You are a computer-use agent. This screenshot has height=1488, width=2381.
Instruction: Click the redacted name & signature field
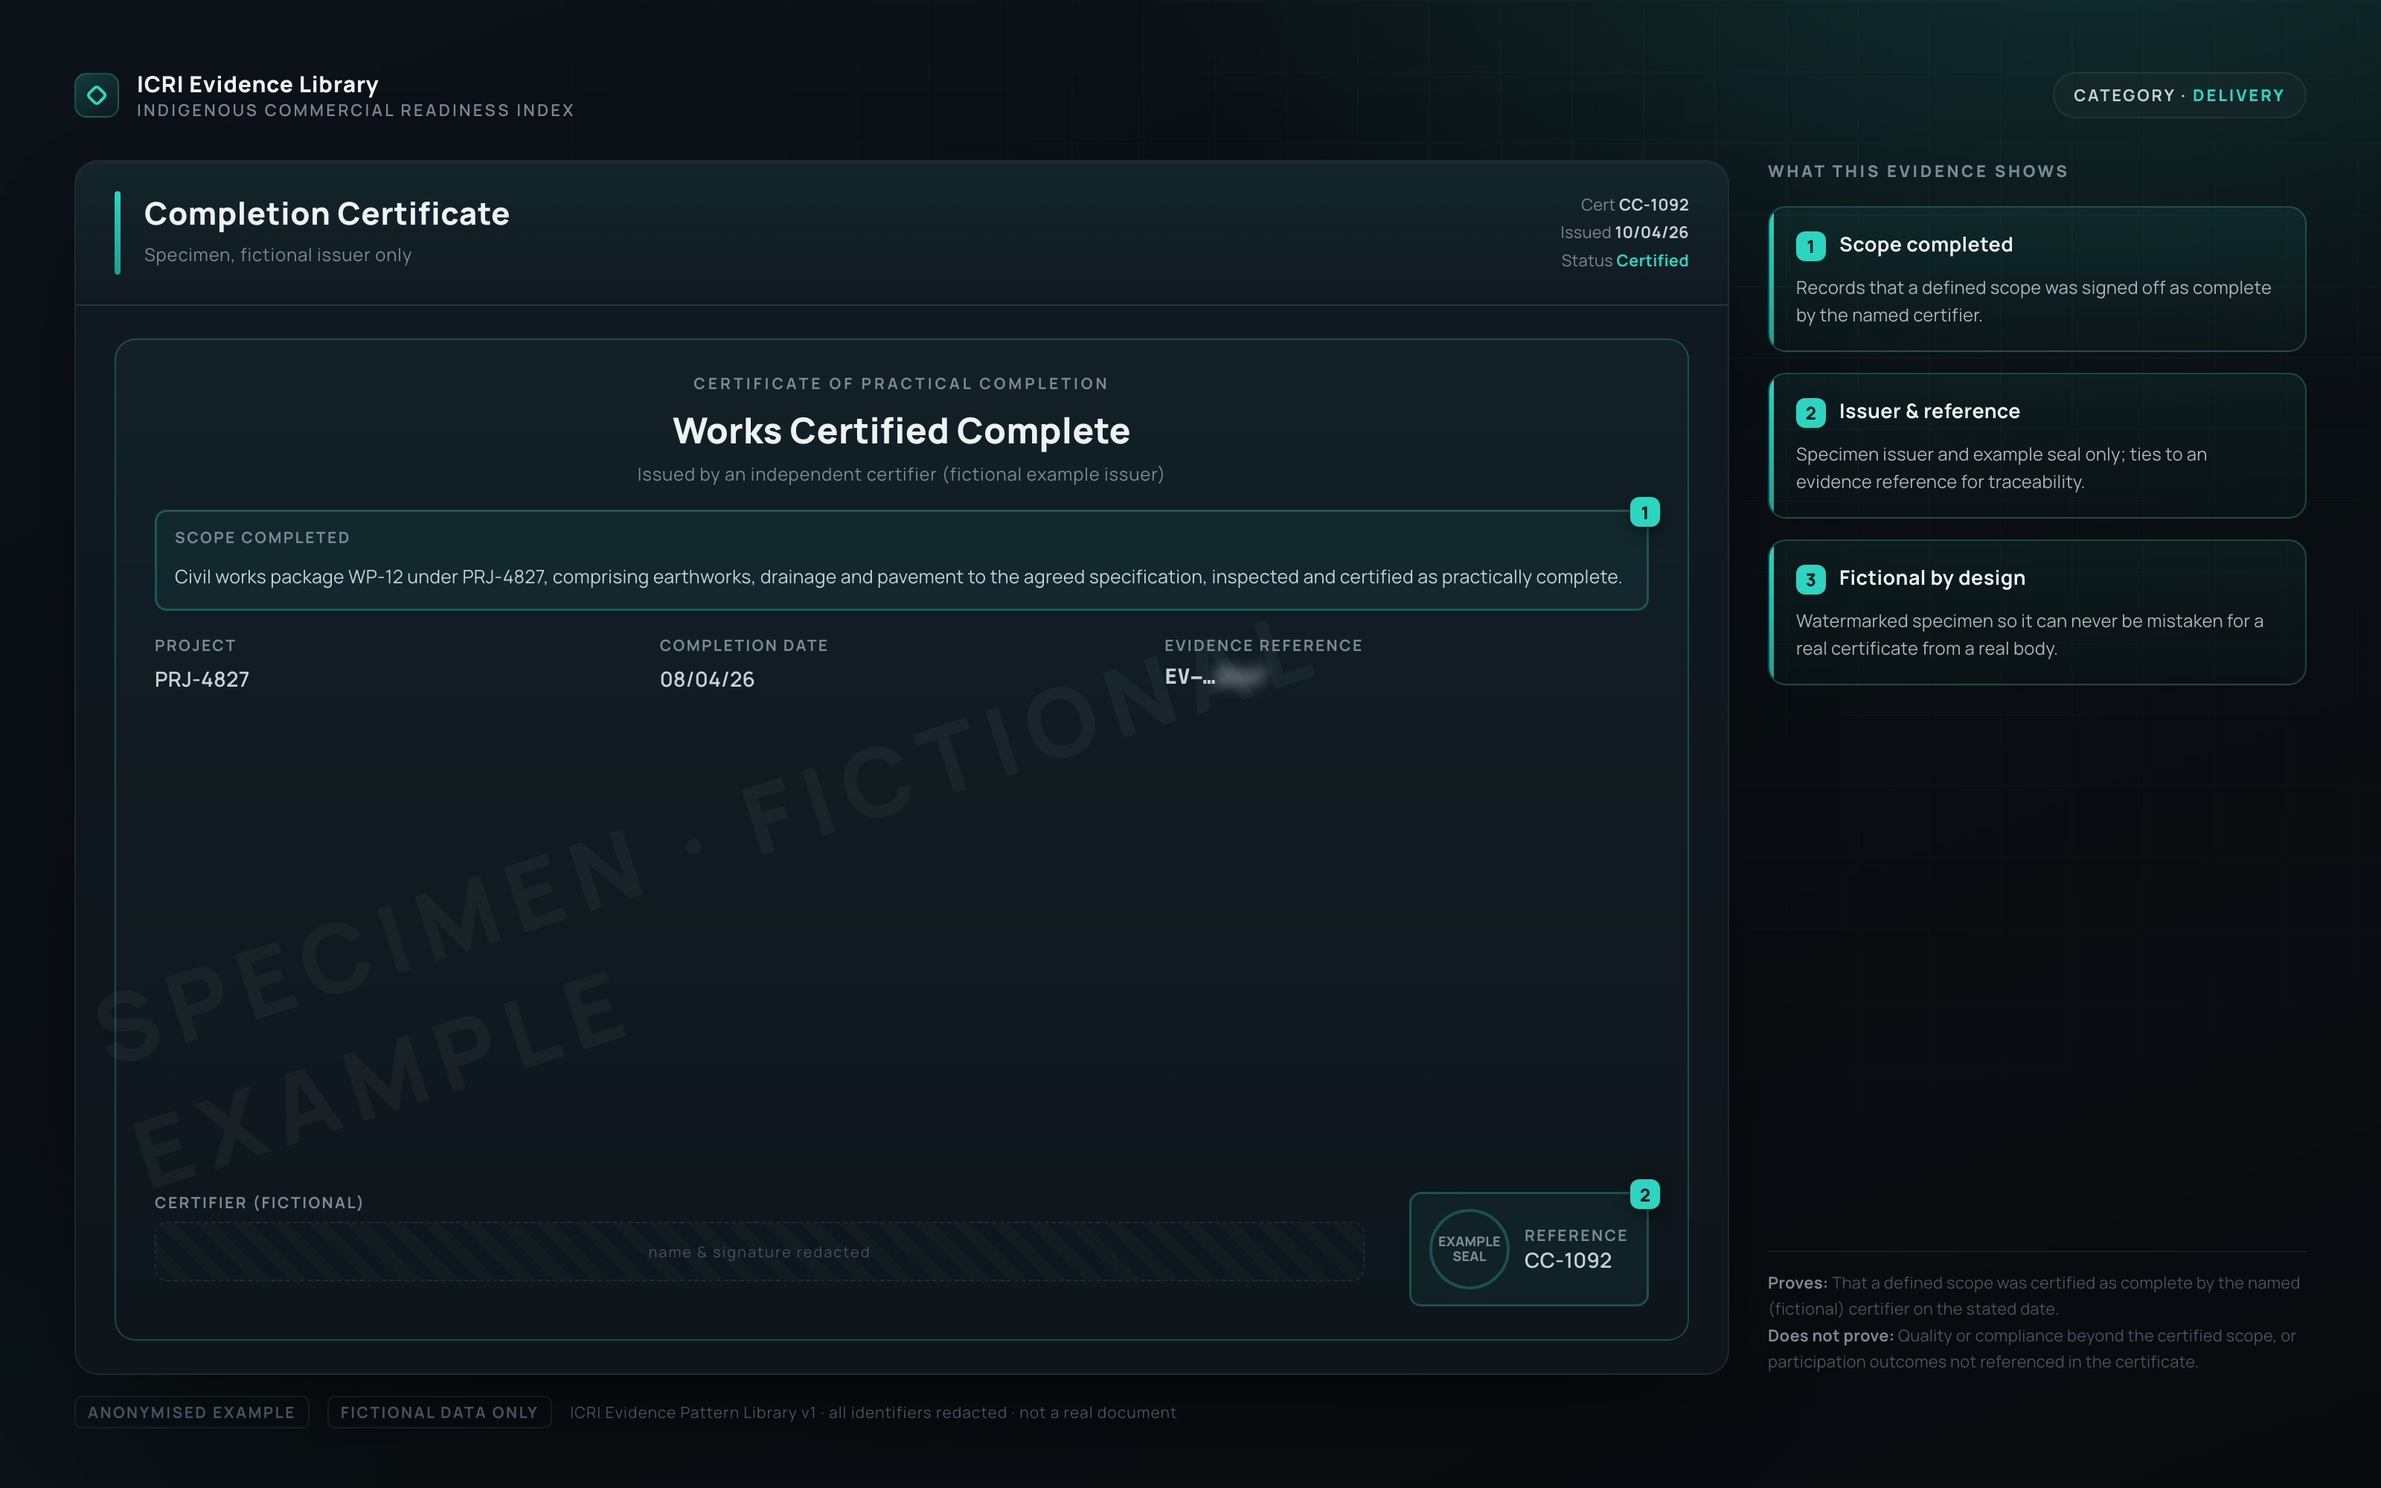[759, 1252]
